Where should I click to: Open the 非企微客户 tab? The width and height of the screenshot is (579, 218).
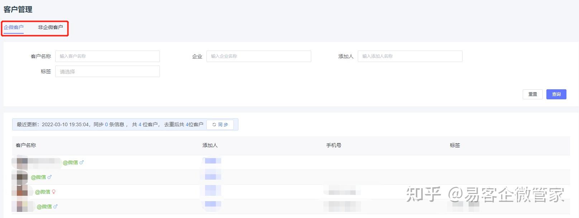50,27
